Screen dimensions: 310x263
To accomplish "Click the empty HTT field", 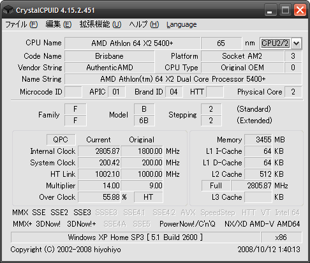I will pos(215,92).
